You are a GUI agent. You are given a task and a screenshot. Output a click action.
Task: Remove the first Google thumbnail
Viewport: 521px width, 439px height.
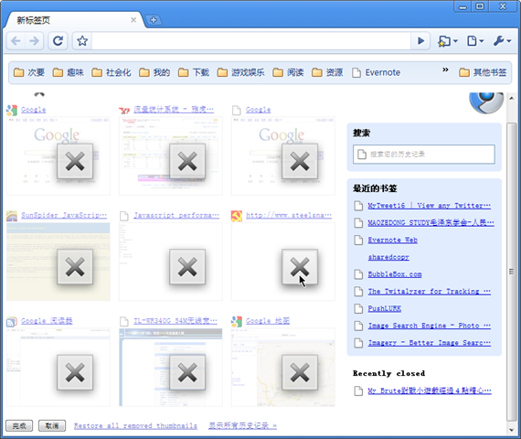75,161
